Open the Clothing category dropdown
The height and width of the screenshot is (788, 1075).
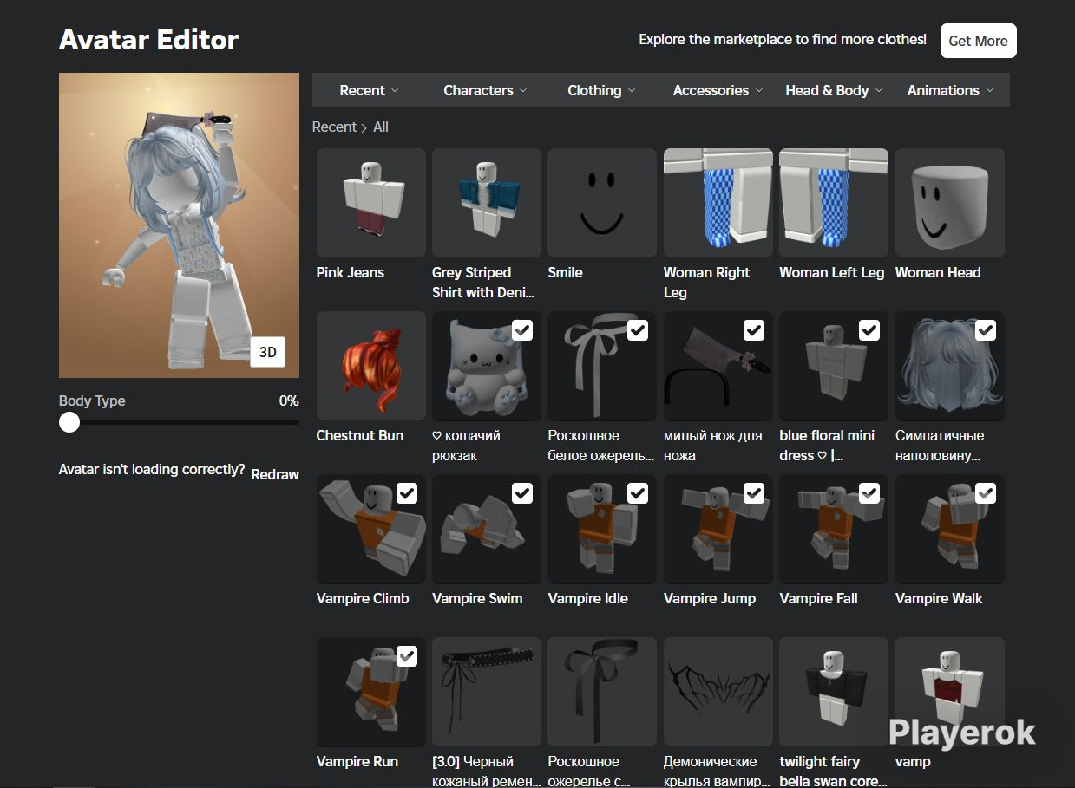[x=601, y=90]
